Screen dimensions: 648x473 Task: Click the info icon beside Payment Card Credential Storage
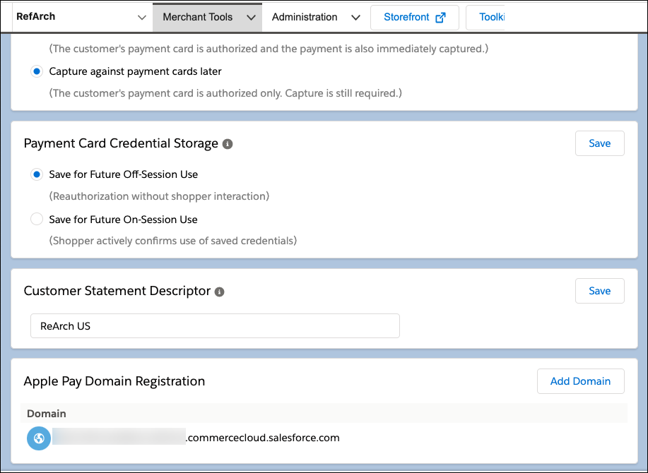coord(227,143)
